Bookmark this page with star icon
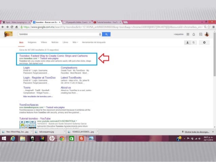Viewport: 216px width, 162px height. pyautogui.click(x=209, y=27)
